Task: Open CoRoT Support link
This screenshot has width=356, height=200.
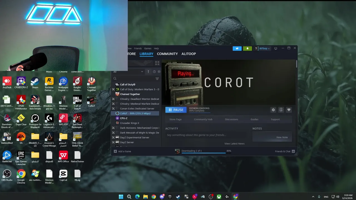Action: click(x=275, y=119)
